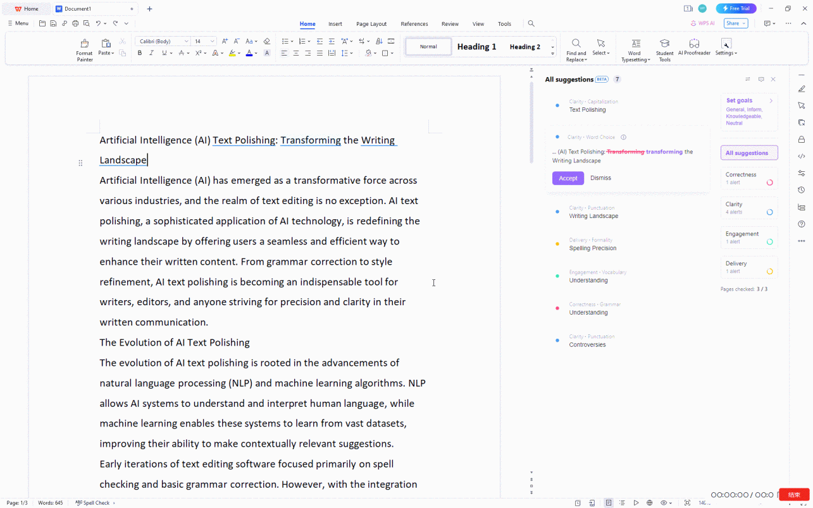Toggle strikethrough on selected text
813x508 pixels.
181,53
